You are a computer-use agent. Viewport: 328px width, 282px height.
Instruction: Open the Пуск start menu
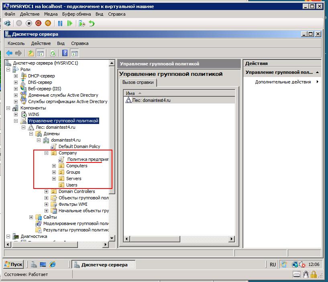[x=13, y=264]
